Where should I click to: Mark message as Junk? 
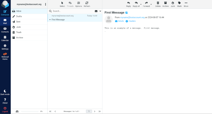[x=173, y=4]
